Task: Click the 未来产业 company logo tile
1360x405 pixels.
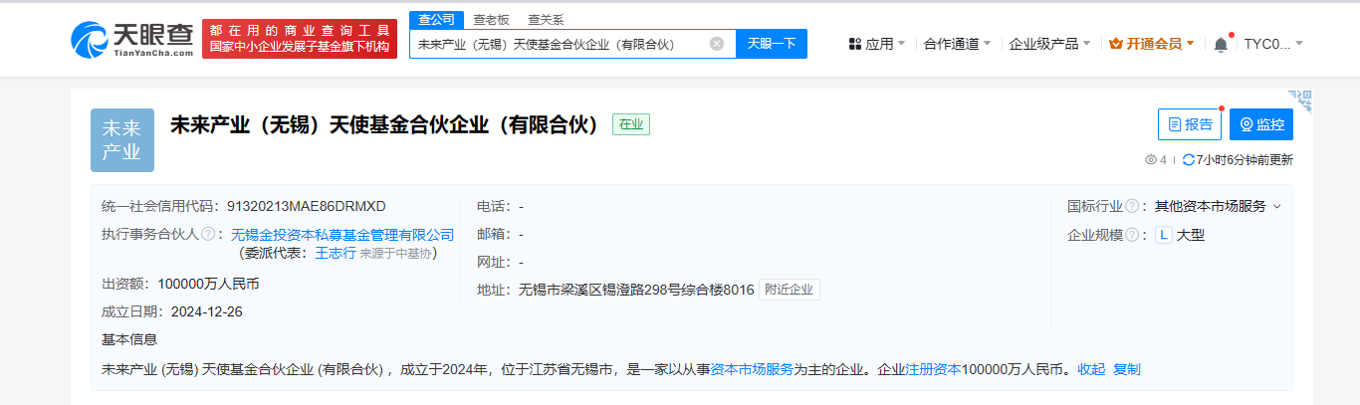Action: (122, 140)
